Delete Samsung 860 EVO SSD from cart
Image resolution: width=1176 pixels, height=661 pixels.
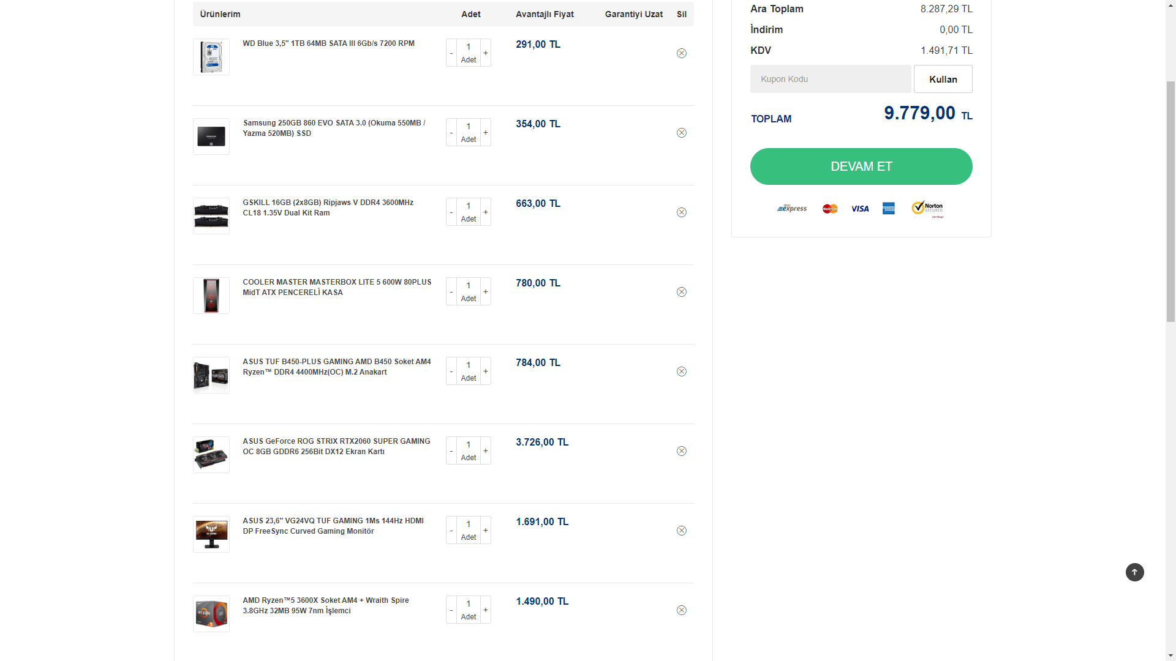(x=681, y=133)
